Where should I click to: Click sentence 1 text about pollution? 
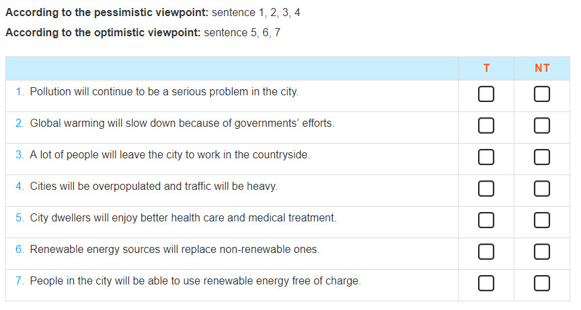pyautogui.click(x=164, y=92)
